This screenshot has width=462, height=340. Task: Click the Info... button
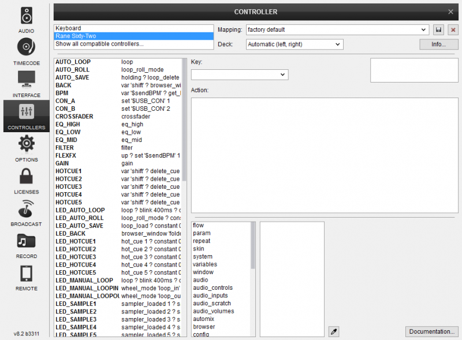tap(439, 44)
